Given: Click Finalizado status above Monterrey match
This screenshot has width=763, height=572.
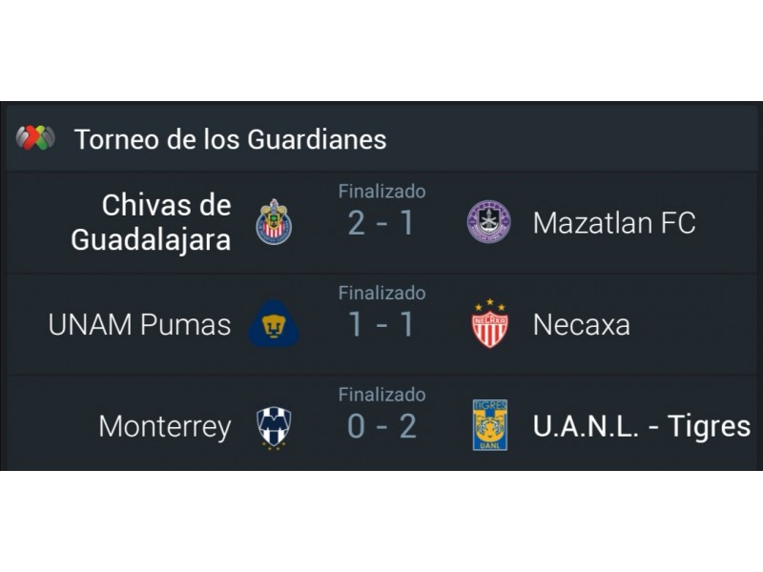Looking at the screenshot, I should click(382, 395).
